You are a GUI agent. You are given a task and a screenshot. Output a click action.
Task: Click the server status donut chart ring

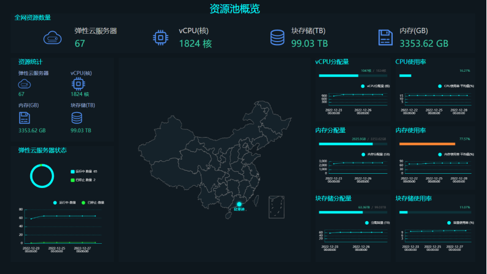pyautogui.click(x=42, y=176)
